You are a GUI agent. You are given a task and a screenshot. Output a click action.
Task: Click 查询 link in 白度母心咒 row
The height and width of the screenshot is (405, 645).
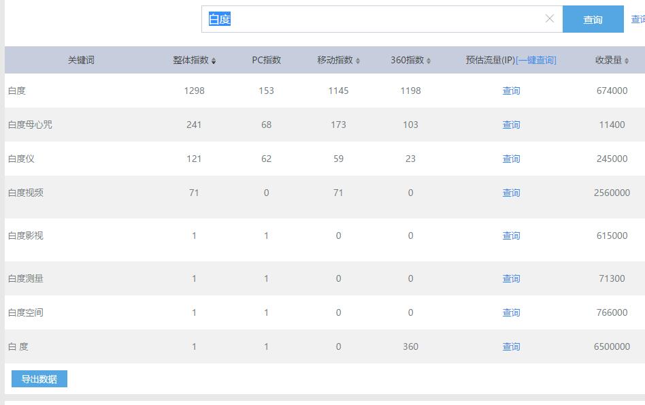pyautogui.click(x=511, y=125)
